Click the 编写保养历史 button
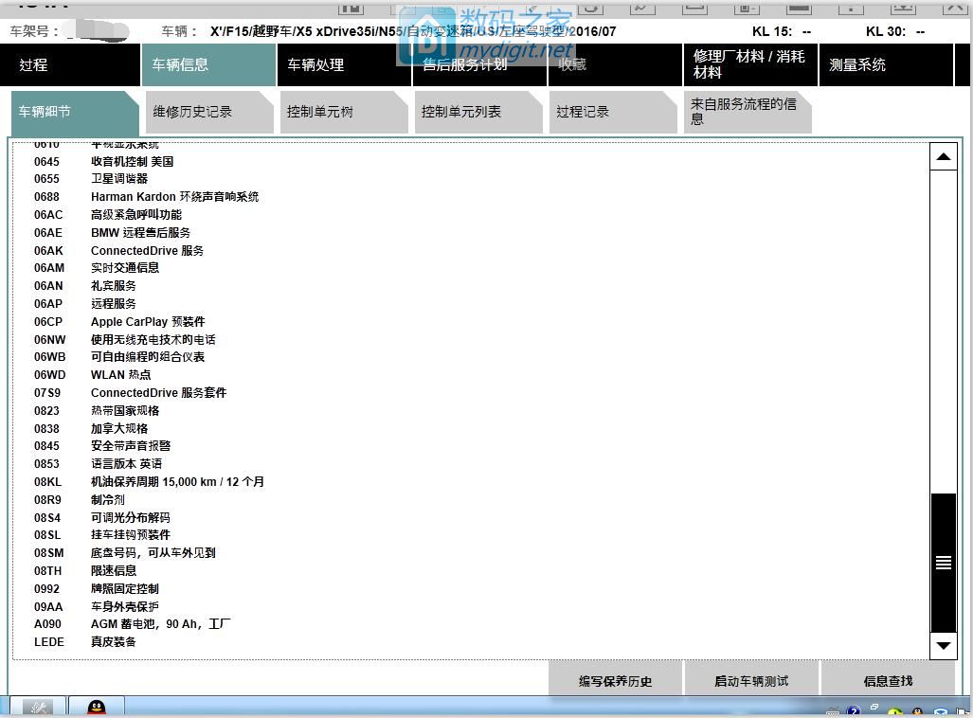The image size is (973, 718). (615, 680)
